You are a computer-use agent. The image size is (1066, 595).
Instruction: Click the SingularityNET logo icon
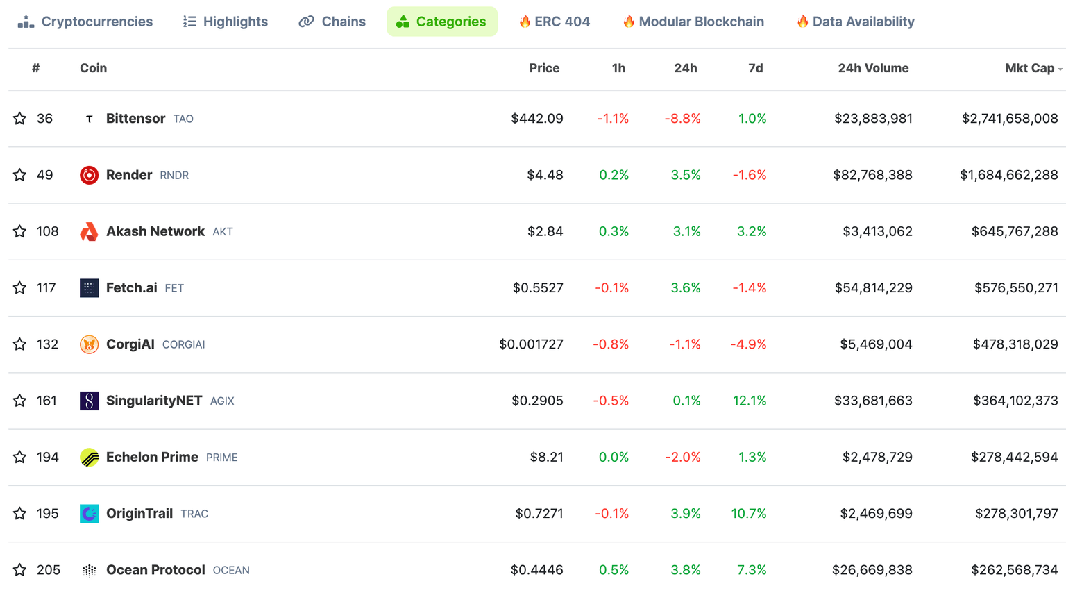[x=89, y=401]
